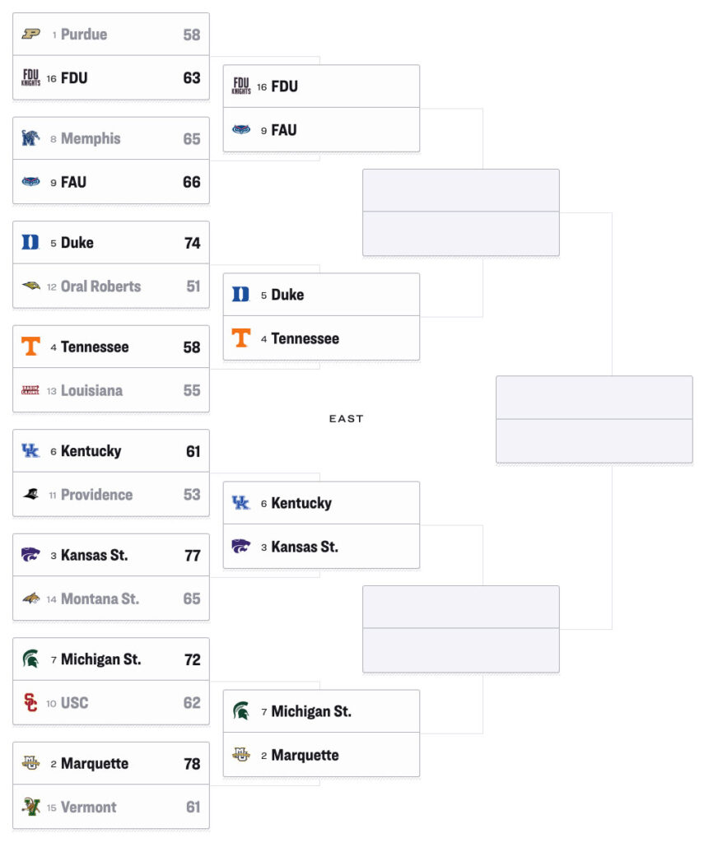Choose Marquette in second-round matchup

[x=321, y=755]
